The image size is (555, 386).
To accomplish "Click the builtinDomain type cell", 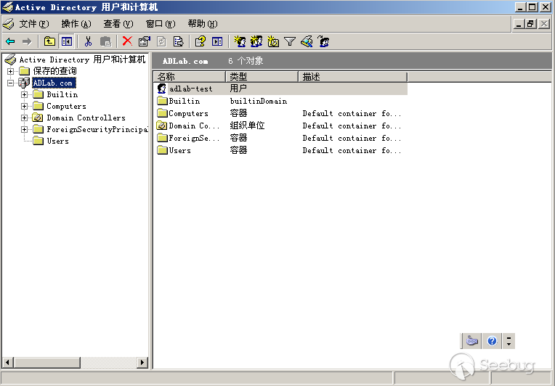I will [259, 101].
